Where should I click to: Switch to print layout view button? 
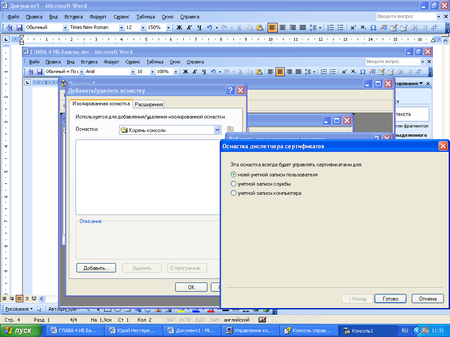[19, 298]
